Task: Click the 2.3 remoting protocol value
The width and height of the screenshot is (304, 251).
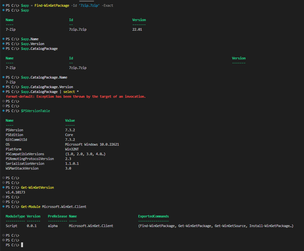Action: click(68, 159)
